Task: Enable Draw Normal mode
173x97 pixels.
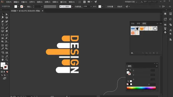Action: coord(2,75)
